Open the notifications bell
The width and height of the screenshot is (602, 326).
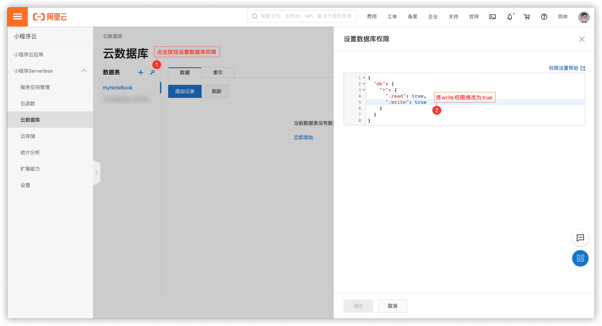pyautogui.click(x=510, y=17)
